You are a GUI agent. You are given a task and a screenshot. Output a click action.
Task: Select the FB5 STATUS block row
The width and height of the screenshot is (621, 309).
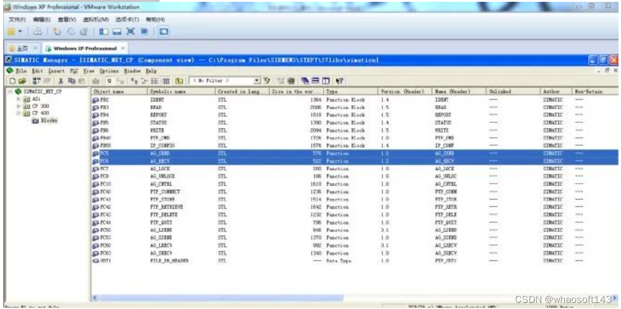pos(354,123)
